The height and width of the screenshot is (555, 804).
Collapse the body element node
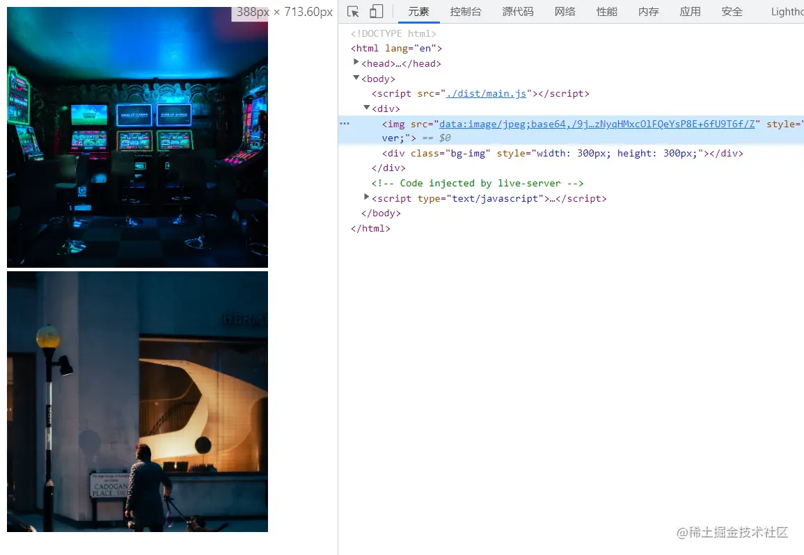click(356, 78)
